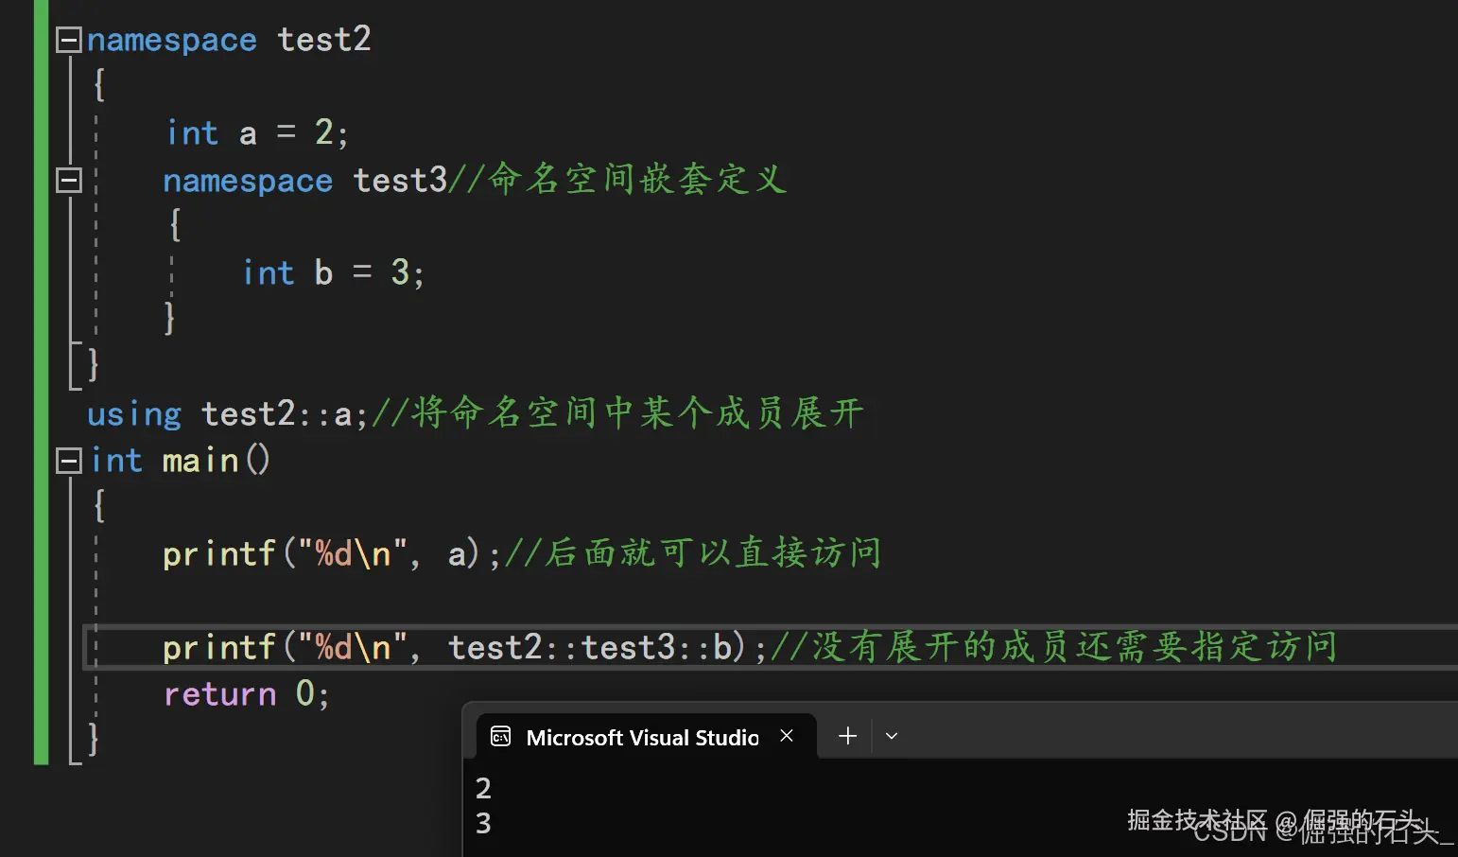The height and width of the screenshot is (857, 1458).
Task: Place cursor on 'int b = 3;' declaration
Action: pos(333,273)
